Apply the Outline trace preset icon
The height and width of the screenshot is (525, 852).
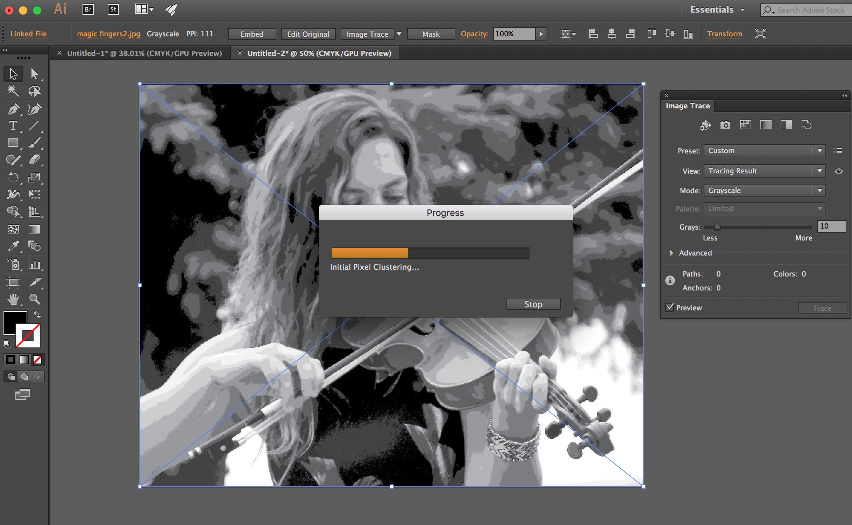[x=806, y=125]
